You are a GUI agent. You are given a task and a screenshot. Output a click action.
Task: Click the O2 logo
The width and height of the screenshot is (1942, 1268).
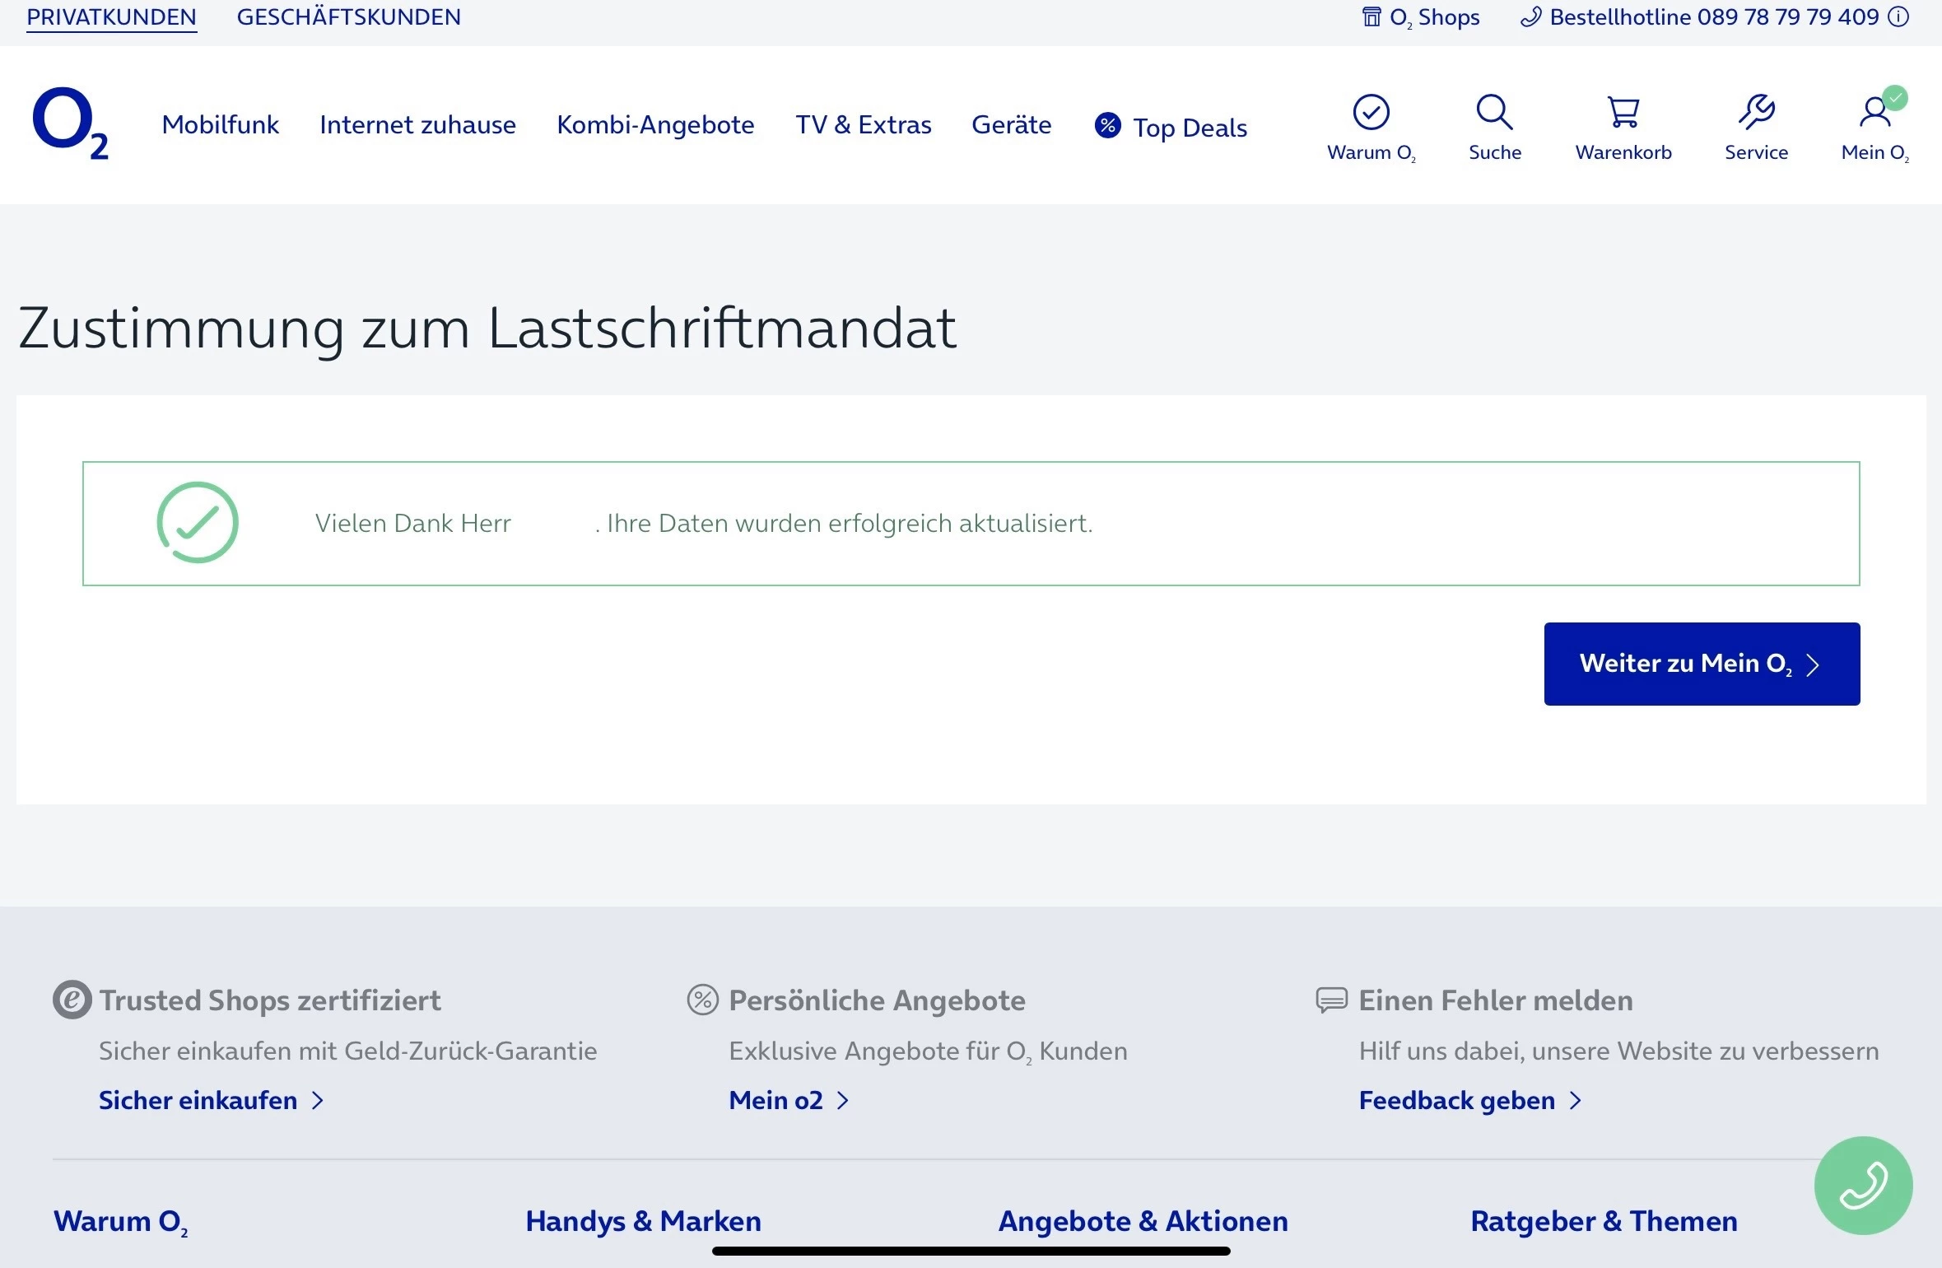coord(70,124)
